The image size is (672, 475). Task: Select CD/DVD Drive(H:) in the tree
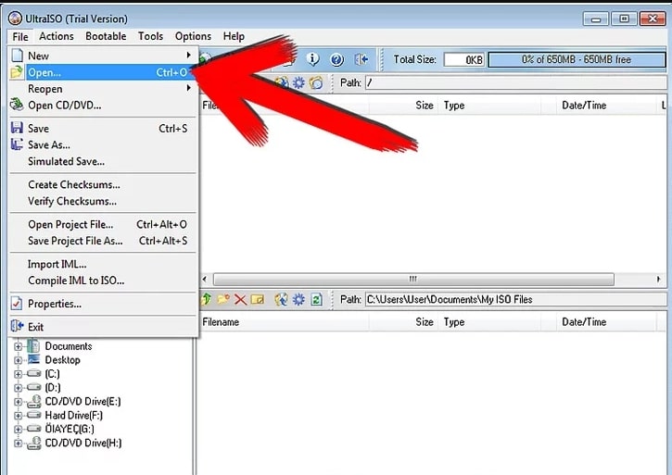click(x=83, y=443)
